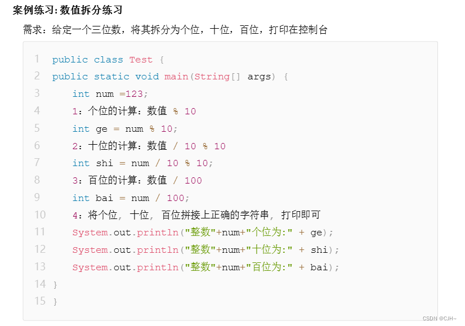Click the variable ge on line 5
Image resolution: width=465 pixels, height=326 pixels.
click(101, 129)
